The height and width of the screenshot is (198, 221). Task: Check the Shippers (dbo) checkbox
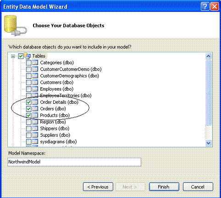click(x=29, y=128)
